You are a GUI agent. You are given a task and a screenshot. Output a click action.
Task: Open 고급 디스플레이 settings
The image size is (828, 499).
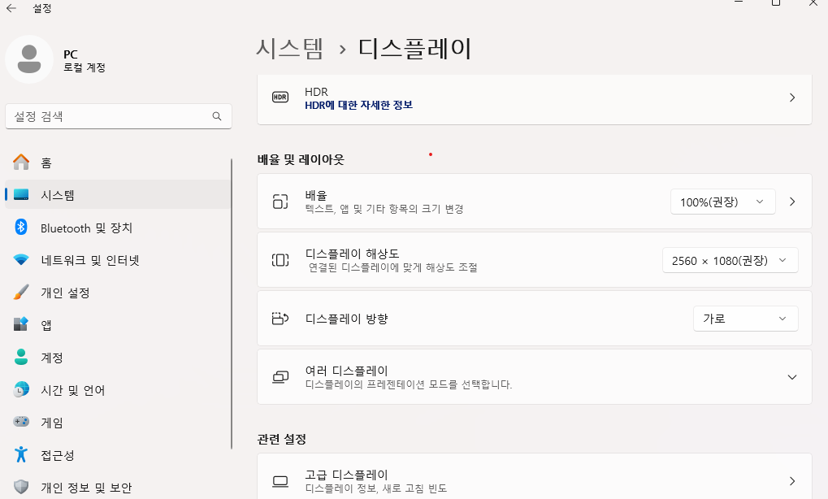[x=534, y=480]
